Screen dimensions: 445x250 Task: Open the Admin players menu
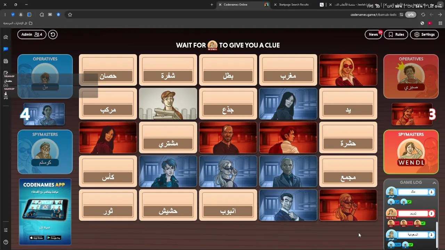(x=32, y=34)
